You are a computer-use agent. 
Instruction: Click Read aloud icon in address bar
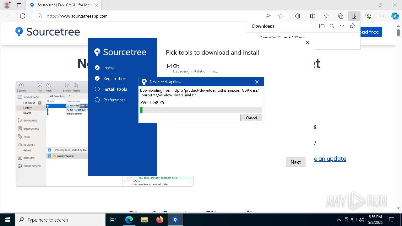point(268,16)
